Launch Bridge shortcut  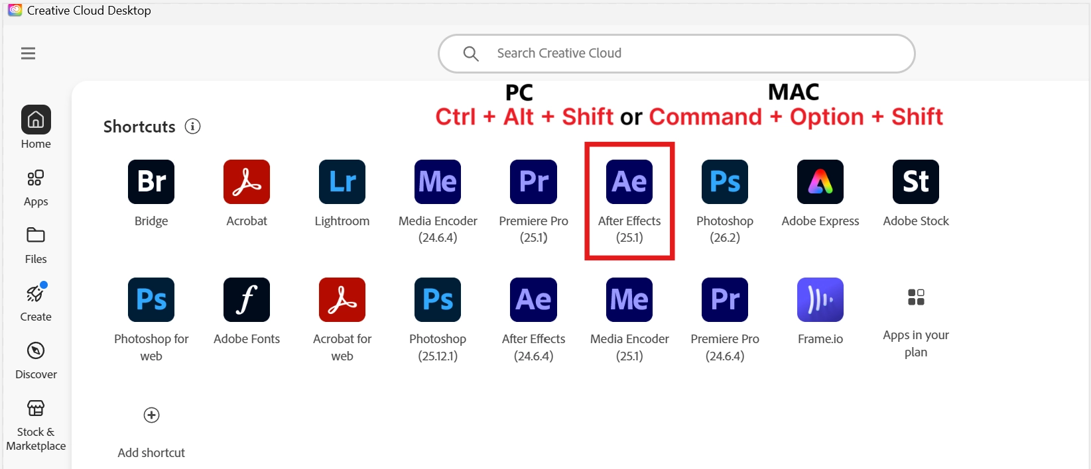[x=151, y=182]
